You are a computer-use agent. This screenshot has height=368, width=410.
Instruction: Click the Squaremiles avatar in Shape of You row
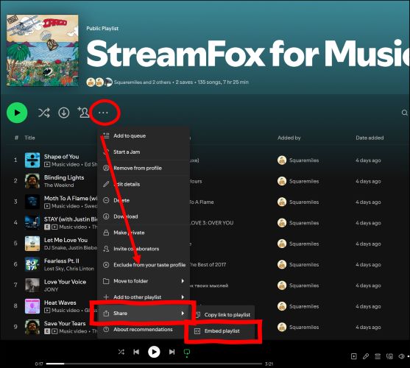pos(282,160)
